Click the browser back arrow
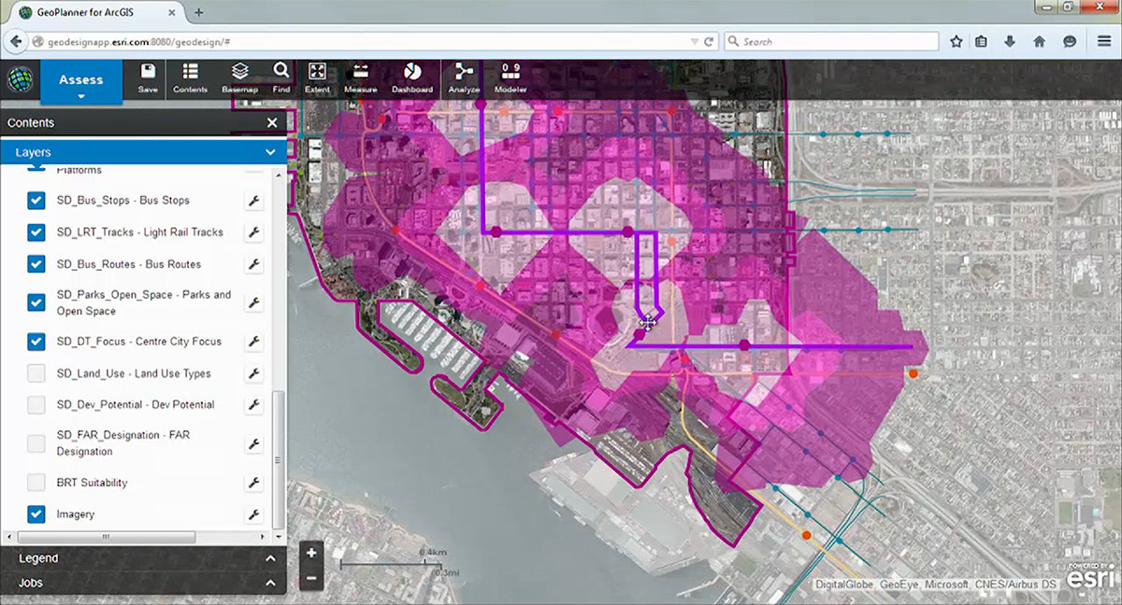The image size is (1122, 605). pyautogui.click(x=16, y=41)
